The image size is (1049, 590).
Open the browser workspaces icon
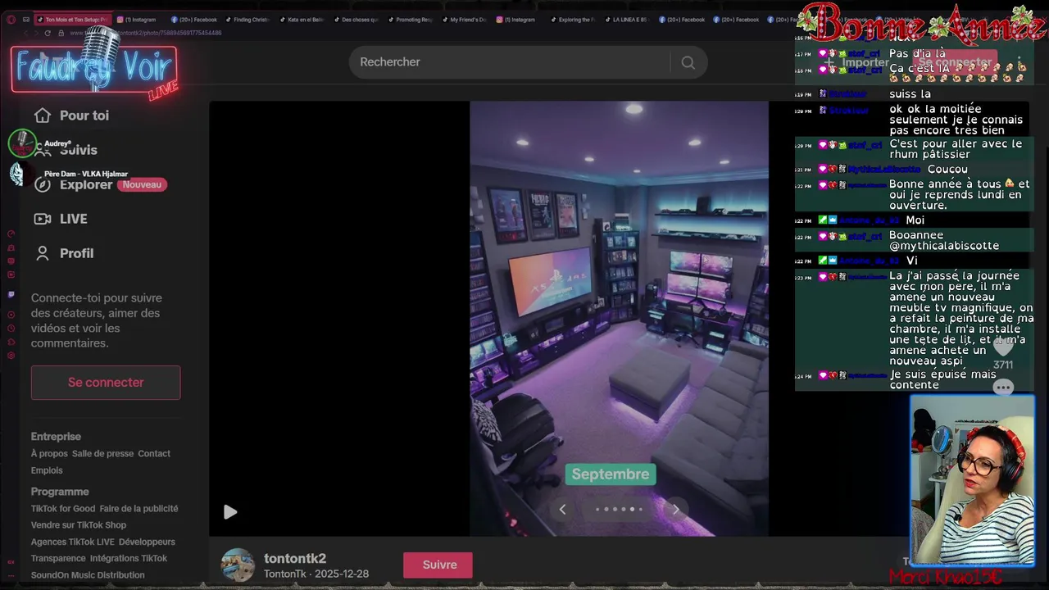tap(26, 20)
